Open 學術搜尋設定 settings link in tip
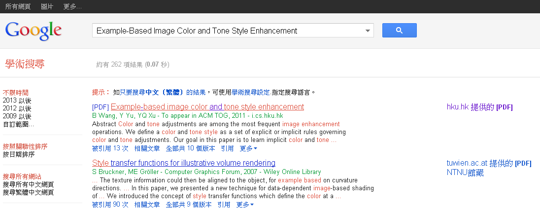The image size is (540, 209). tap(251, 92)
